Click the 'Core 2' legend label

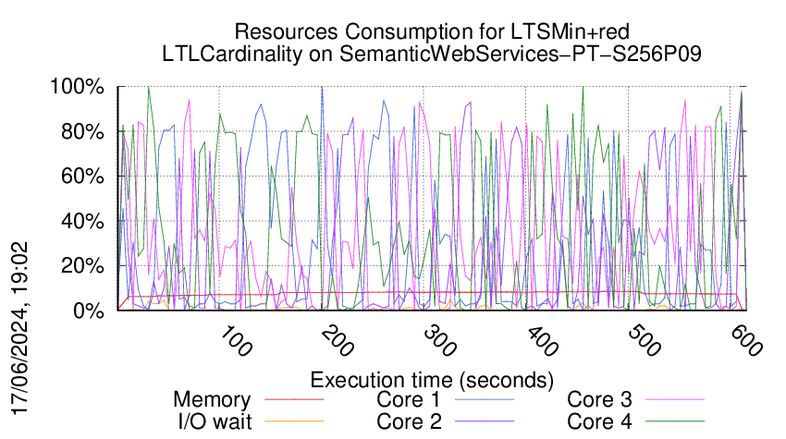pyautogui.click(x=409, y=421)
